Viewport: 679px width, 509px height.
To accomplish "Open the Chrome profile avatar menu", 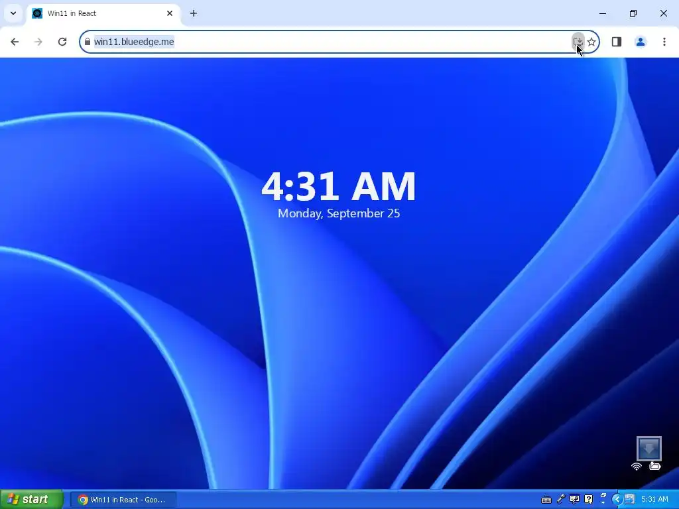I will click(640, 42).
